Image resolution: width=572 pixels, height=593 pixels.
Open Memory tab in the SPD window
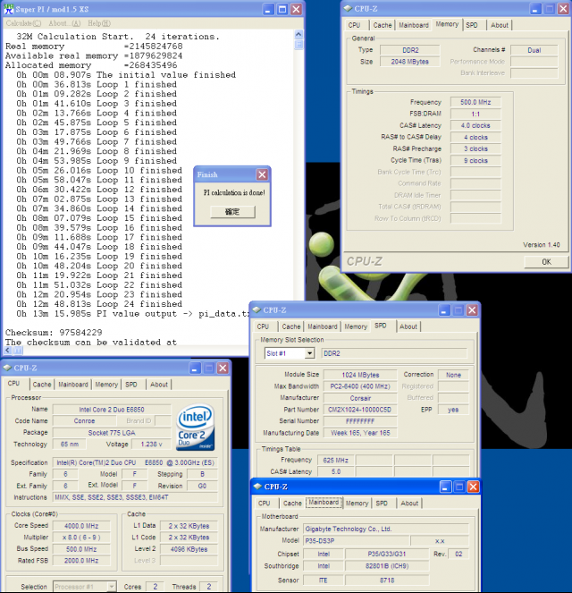(x=356, y=326)
